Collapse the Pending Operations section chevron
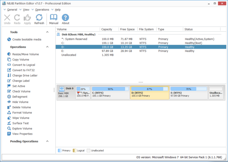This screenshot has width=228, height=162. click(47, 141)
